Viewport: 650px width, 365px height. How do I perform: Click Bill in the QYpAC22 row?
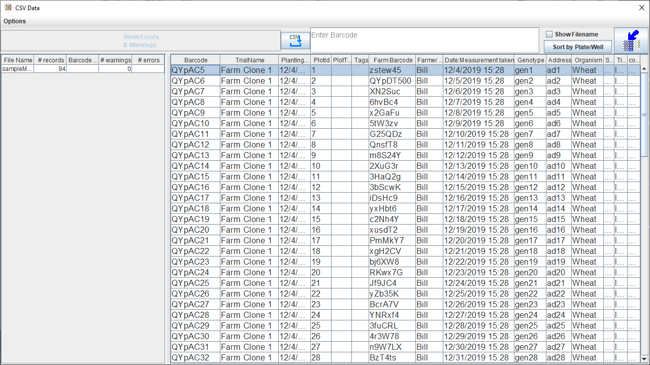(x=430, y=251)
